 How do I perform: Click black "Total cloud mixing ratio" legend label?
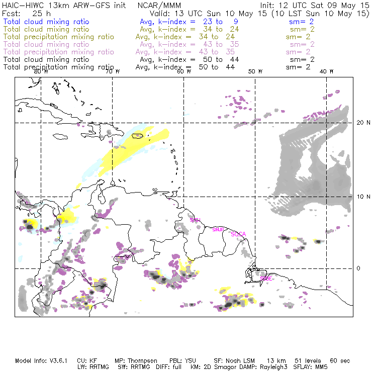(x=46, y=59)
